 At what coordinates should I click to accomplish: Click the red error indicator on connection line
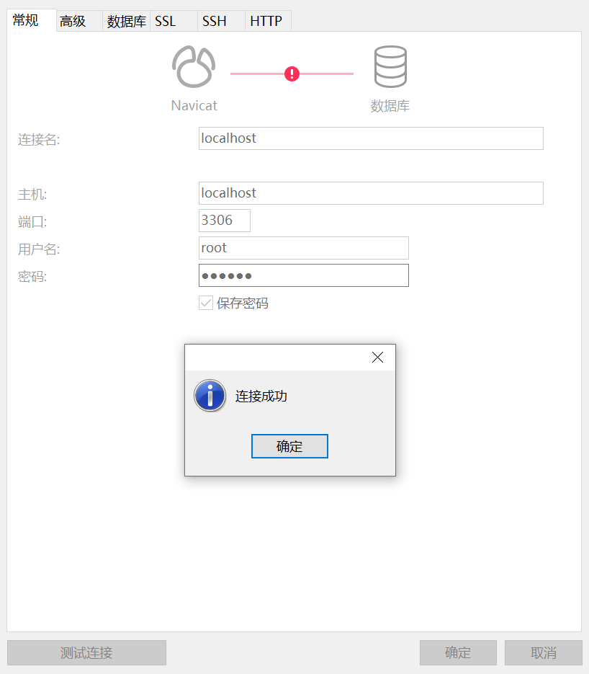click(292, 74)
